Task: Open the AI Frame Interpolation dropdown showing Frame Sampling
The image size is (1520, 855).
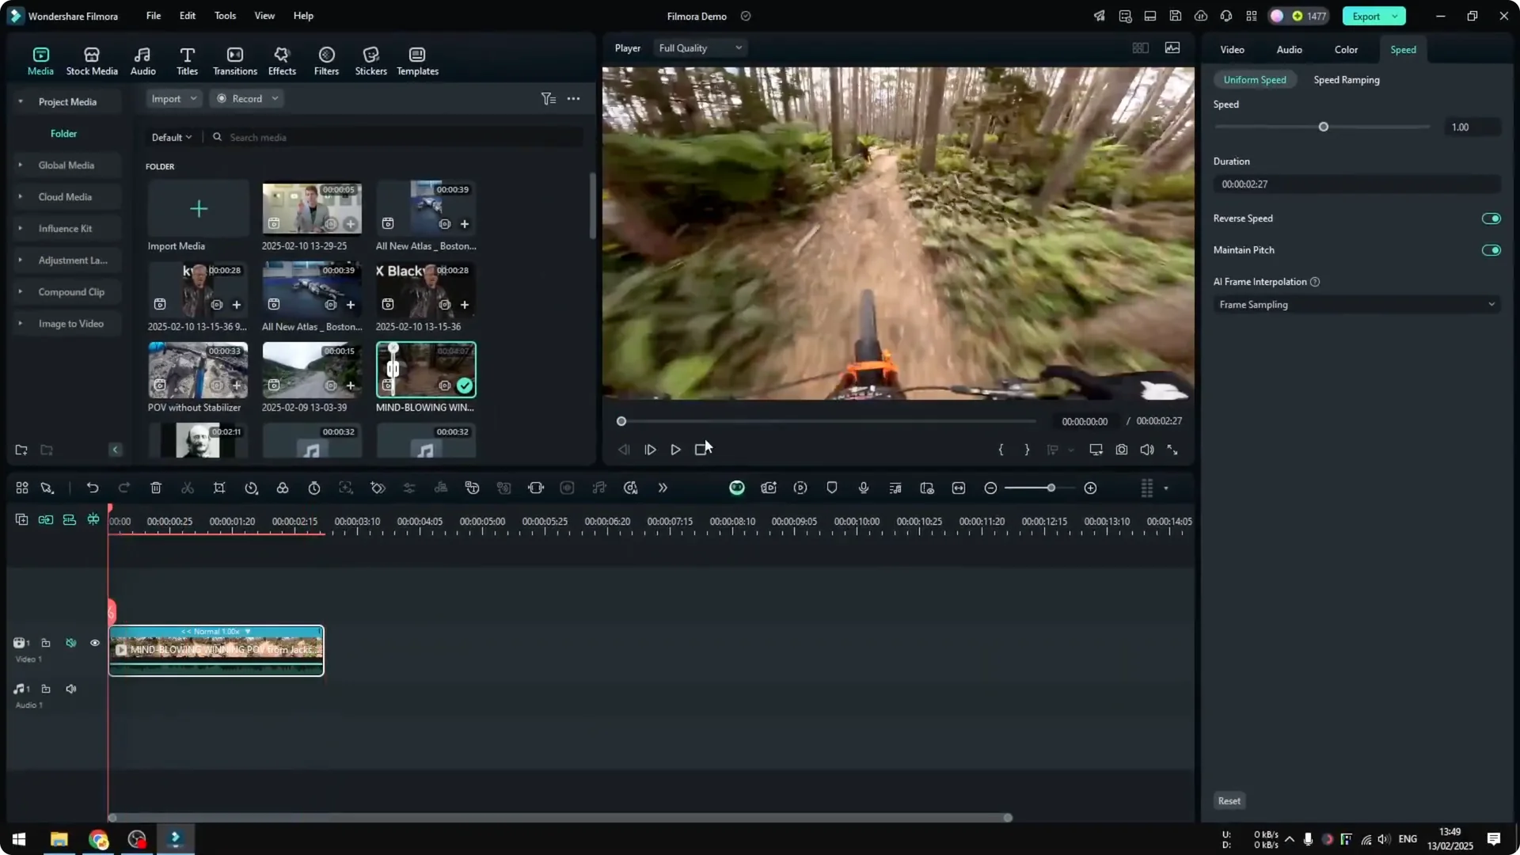Action: coord(1355,304)
